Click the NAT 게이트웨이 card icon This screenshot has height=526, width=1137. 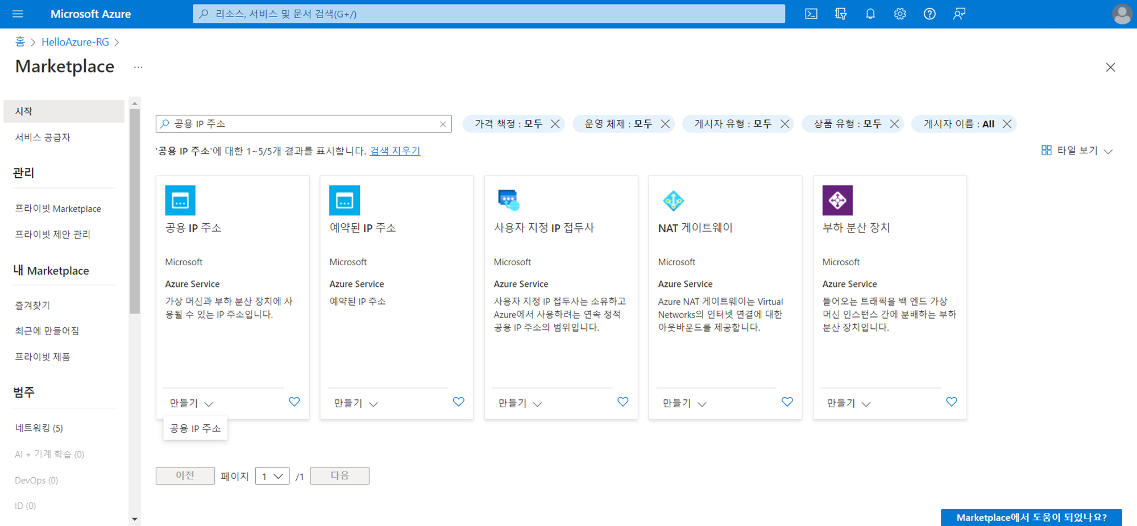(x=673, y=200)
